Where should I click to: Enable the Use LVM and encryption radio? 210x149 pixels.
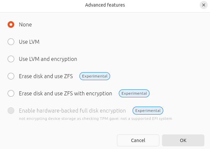coord(11,59)
